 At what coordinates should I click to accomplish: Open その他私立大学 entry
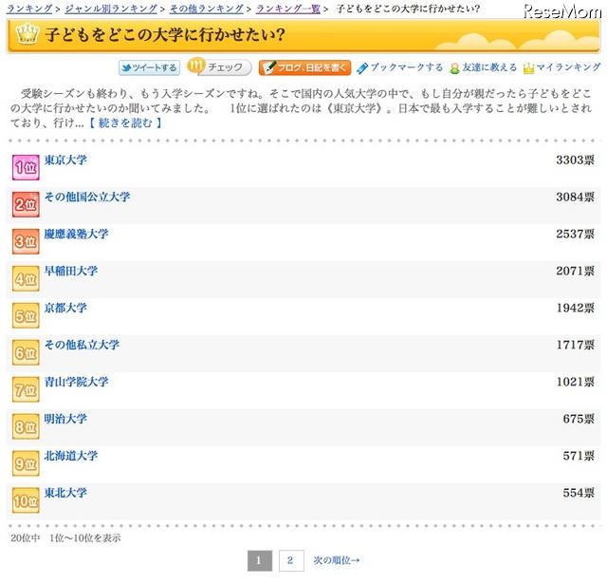coord(82,345)
